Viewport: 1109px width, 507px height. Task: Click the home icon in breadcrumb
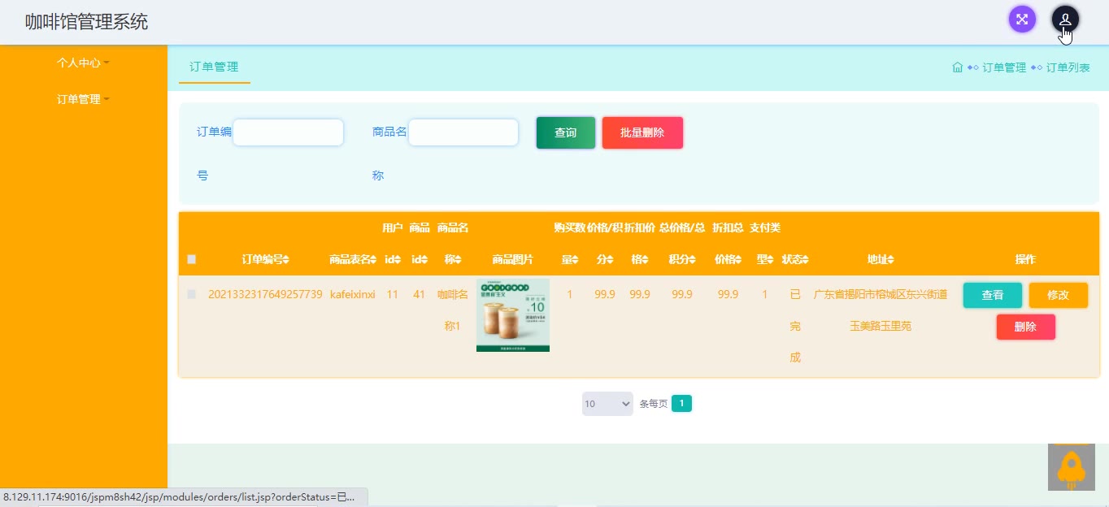click(x=958, y=67)
